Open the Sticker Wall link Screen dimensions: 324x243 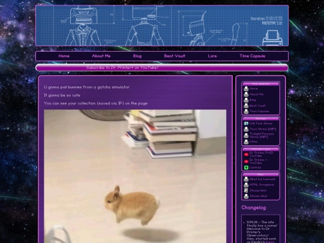pos(259,196)
